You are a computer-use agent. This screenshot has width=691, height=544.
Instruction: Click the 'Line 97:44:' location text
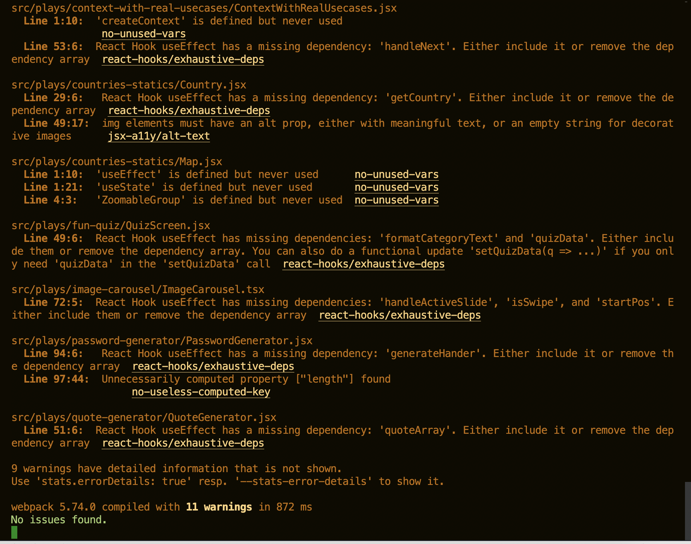(x=56, y=379)
